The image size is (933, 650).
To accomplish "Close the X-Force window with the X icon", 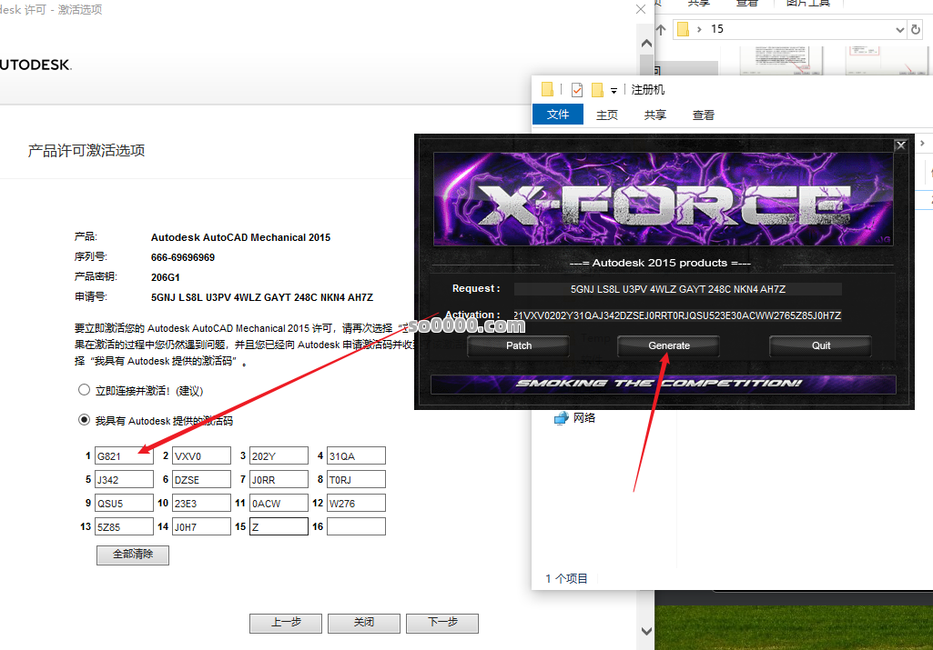I will (x=900, y=145).
